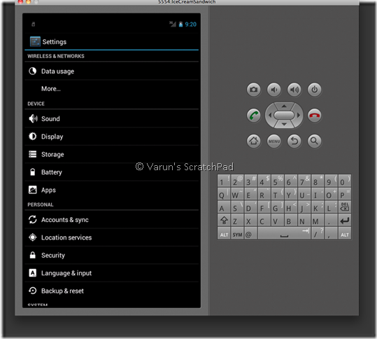Click the P key on keyboard
Image resolution: width=377 pixels, height=339 pixels.
click(345, 194)
